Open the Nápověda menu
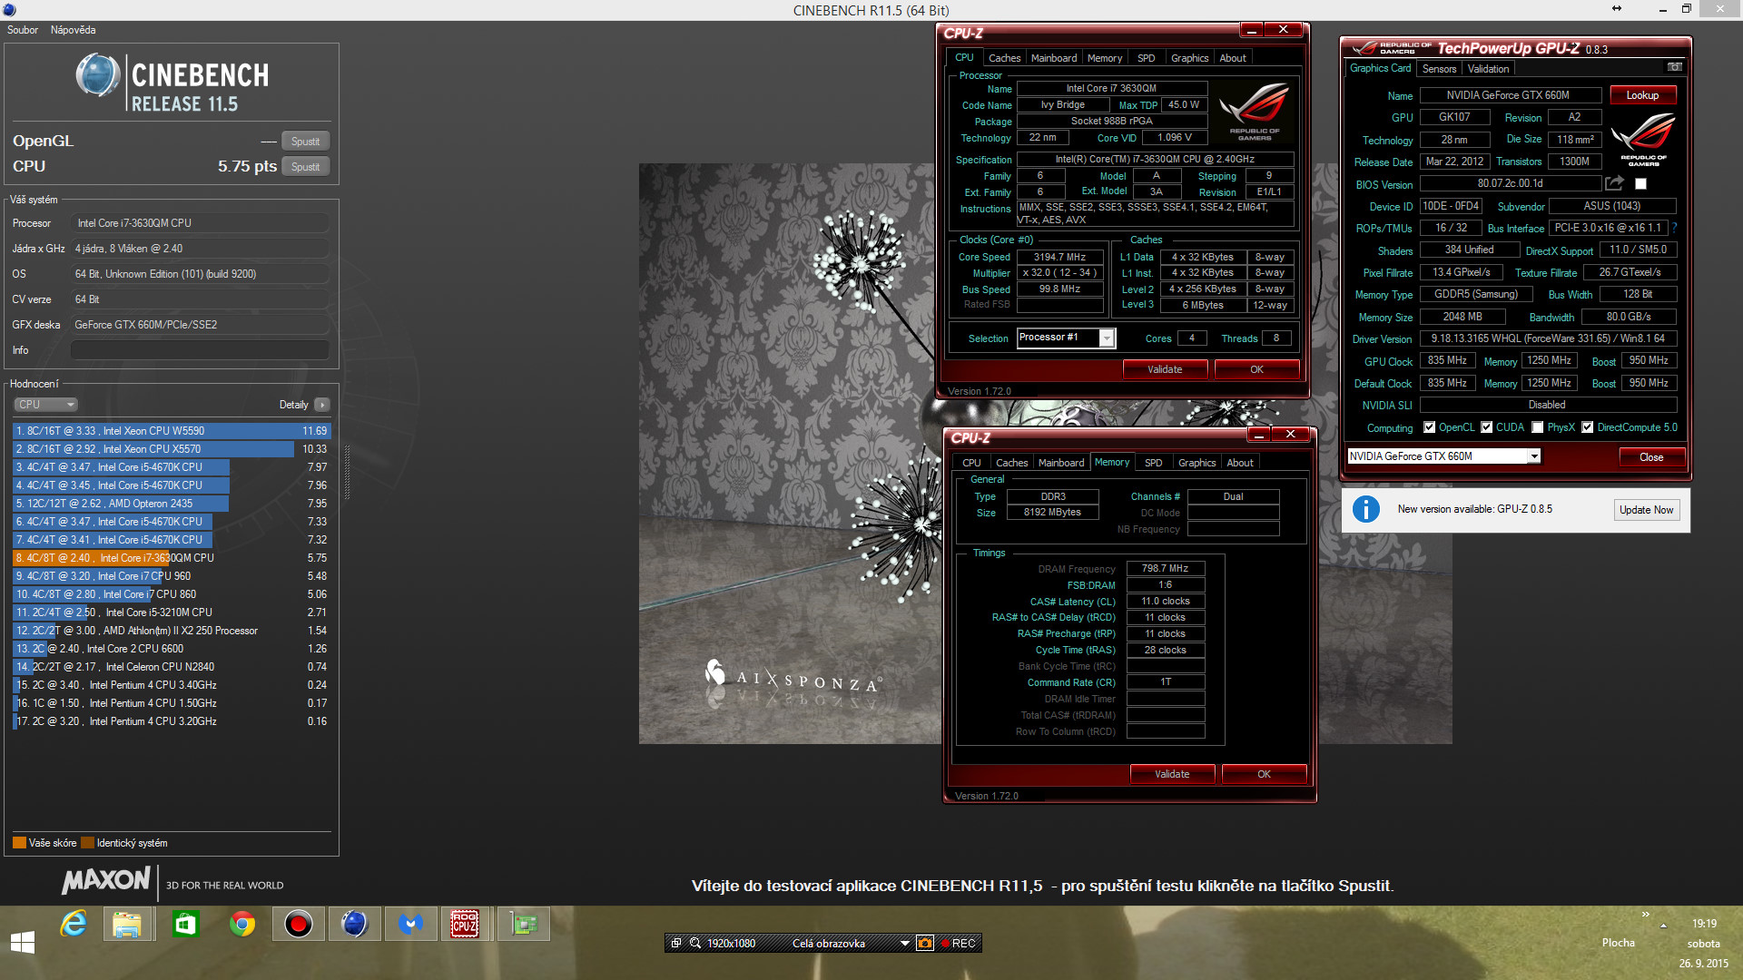Screen dimensions: 1743x980 pyautogui.click(x=74, y=30)
